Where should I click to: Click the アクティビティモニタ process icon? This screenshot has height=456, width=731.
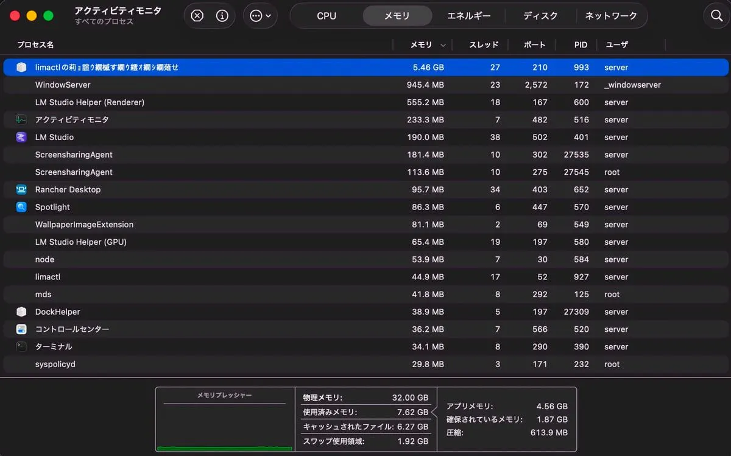(x=21, y=120)
